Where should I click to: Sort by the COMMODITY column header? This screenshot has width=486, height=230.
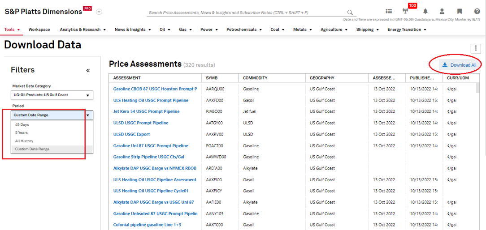[x=255, y=78]
